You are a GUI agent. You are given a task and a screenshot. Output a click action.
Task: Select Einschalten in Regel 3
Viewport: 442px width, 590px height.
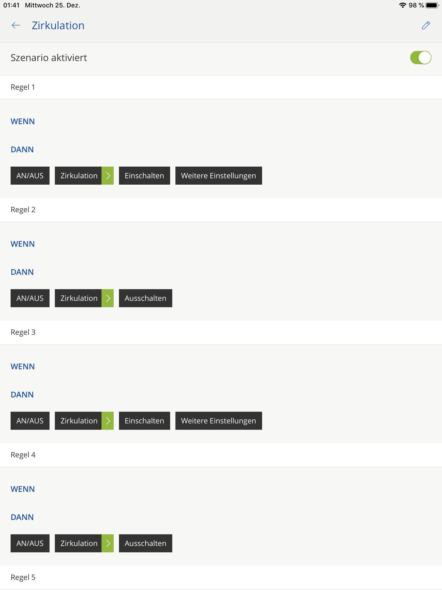pyautogui.click(x=144, y=421)
